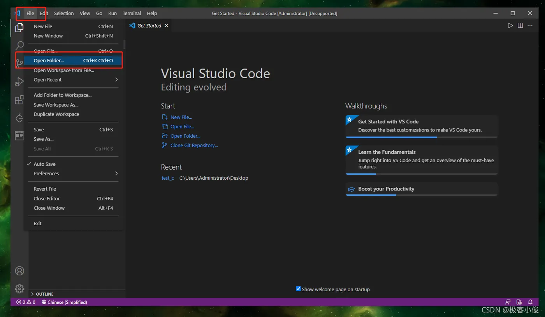Screen dimensions: 545x317
Task: Open the editor More Actions ellipsis
Action: [x=530, y=26]
